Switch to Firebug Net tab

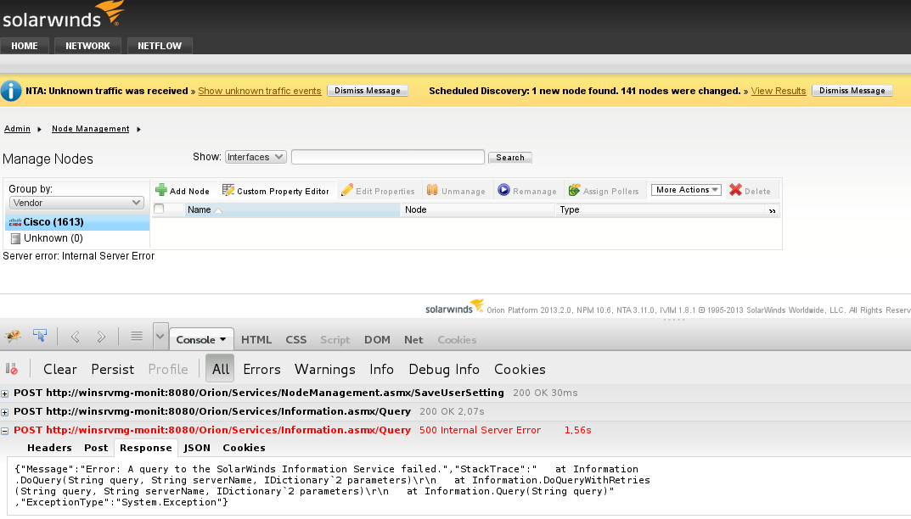(413, 339)
